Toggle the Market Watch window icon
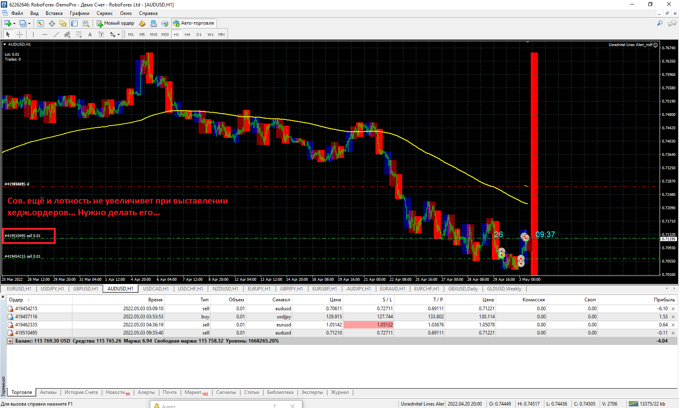This screenshot has width=679, height=408. pyautogui.click(x=40, y=23)
